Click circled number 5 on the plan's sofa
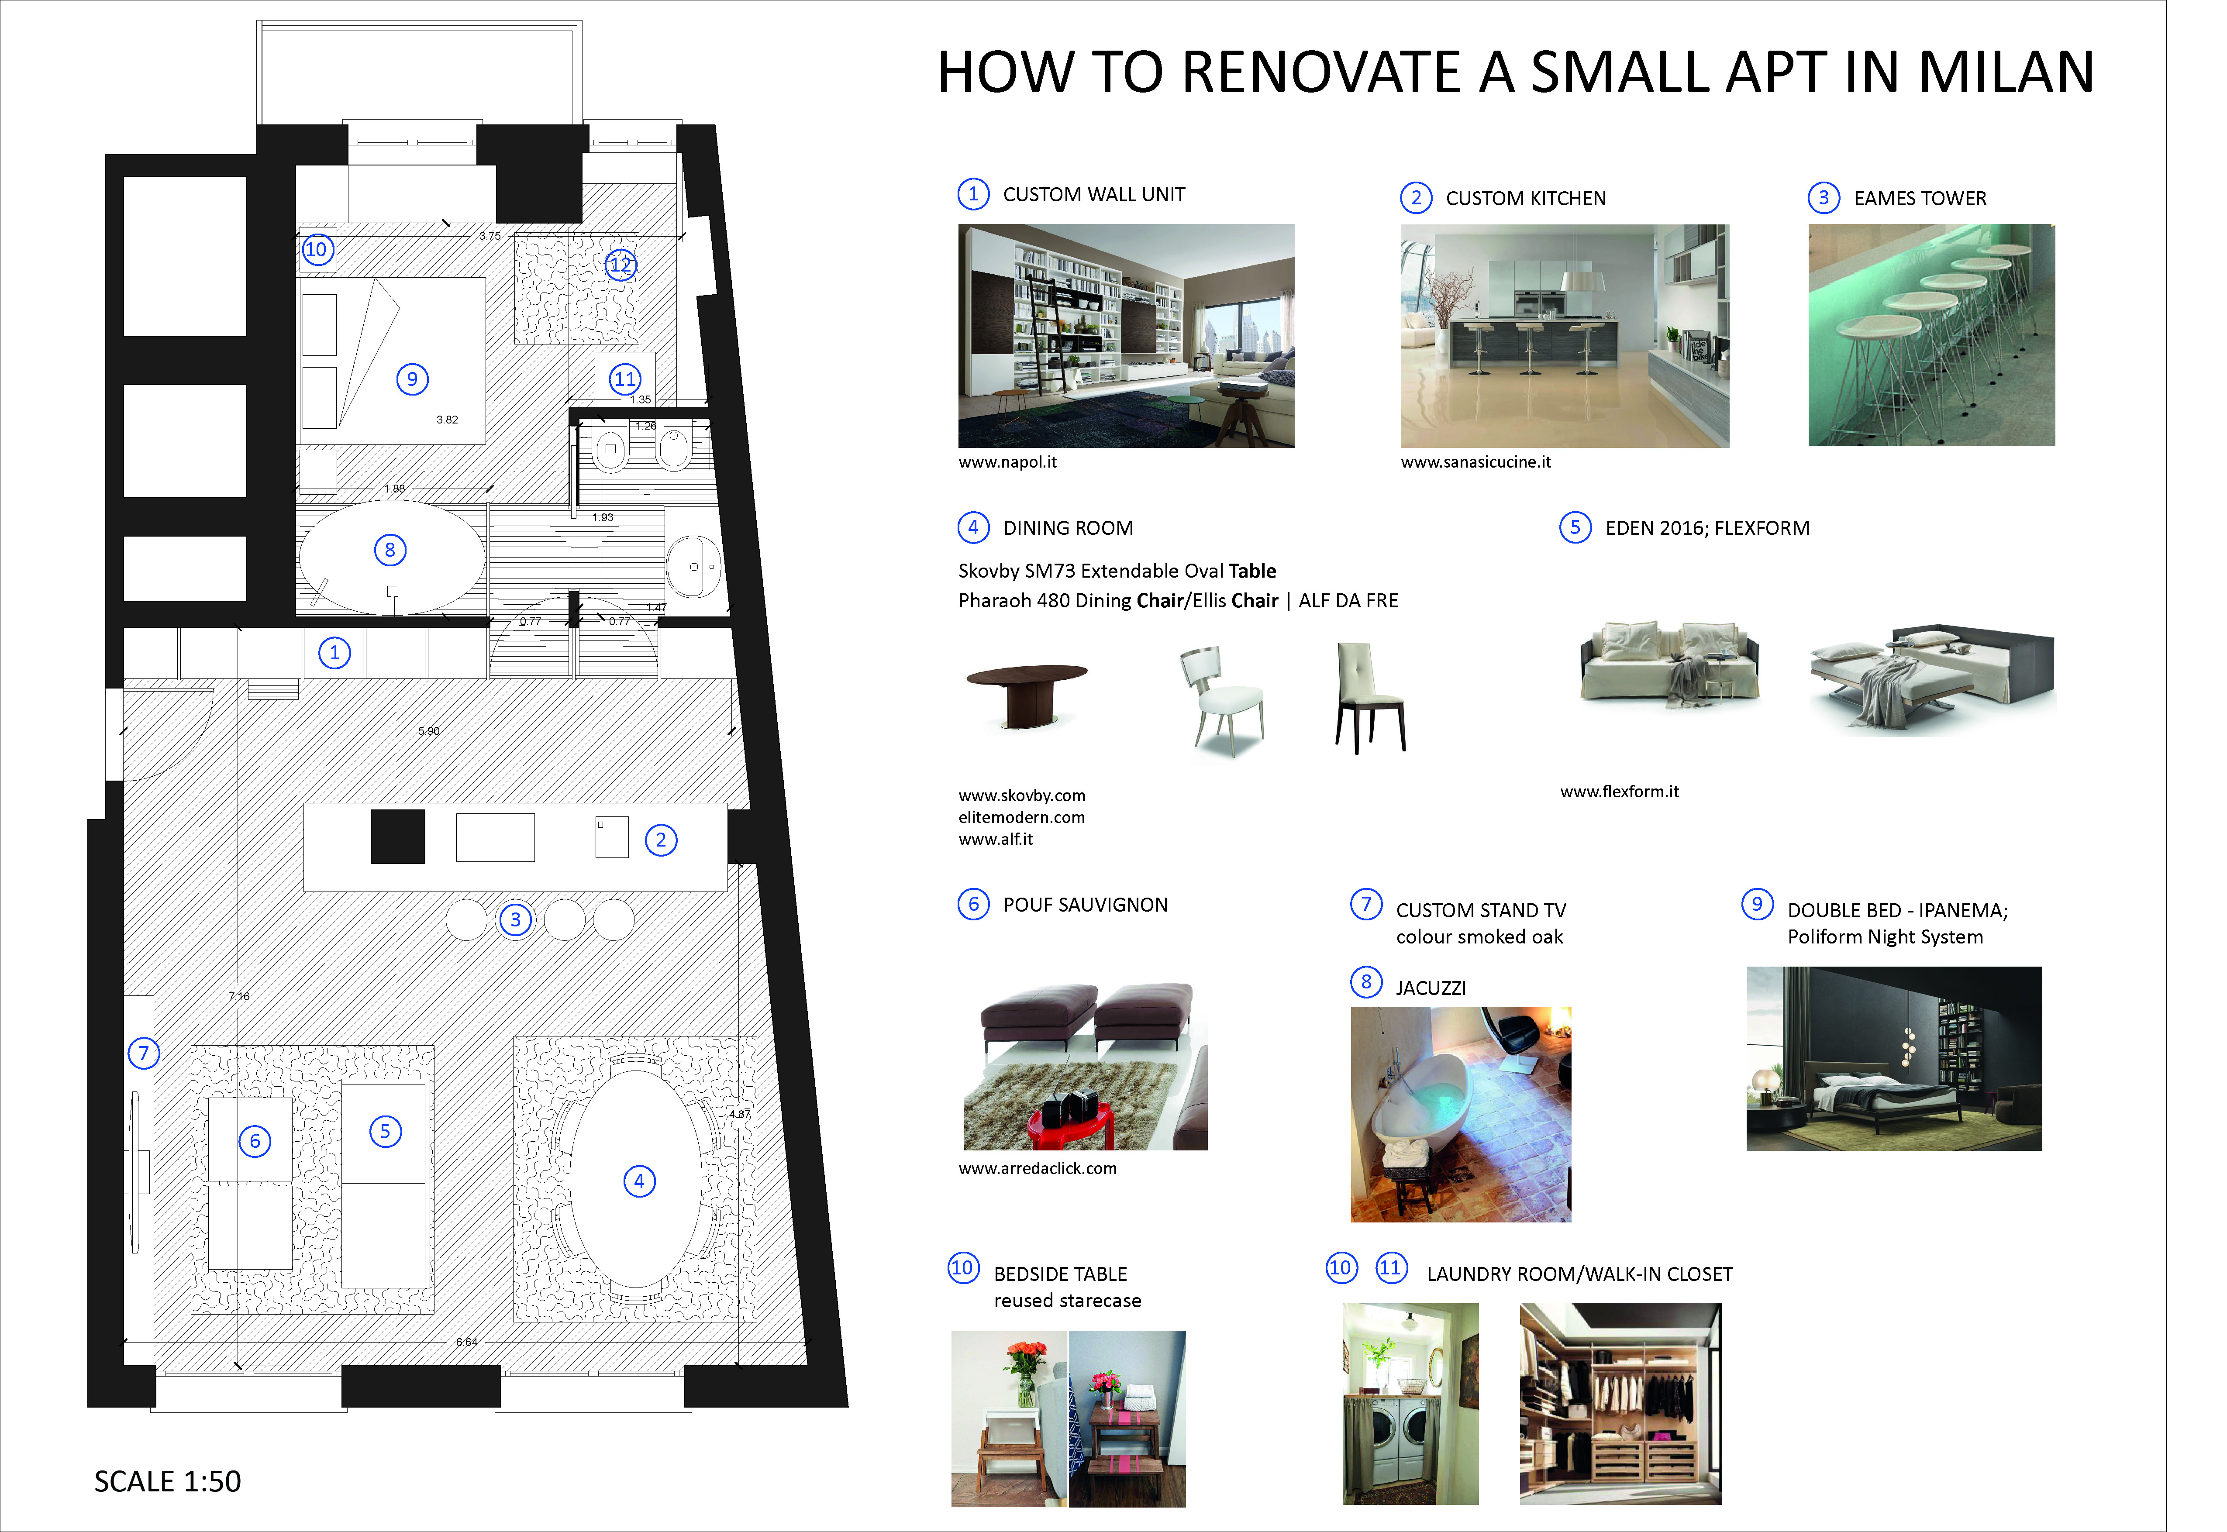This screenshot has height=1532, width=2227. point(385,1132)
